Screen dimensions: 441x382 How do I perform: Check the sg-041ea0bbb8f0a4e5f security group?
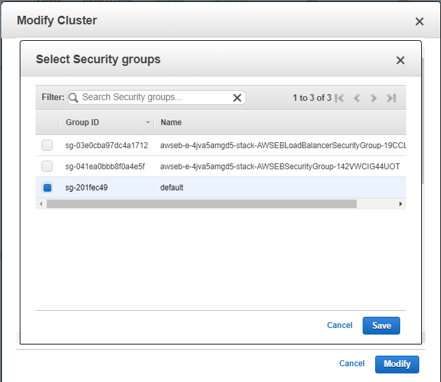(x=47, y=167)
